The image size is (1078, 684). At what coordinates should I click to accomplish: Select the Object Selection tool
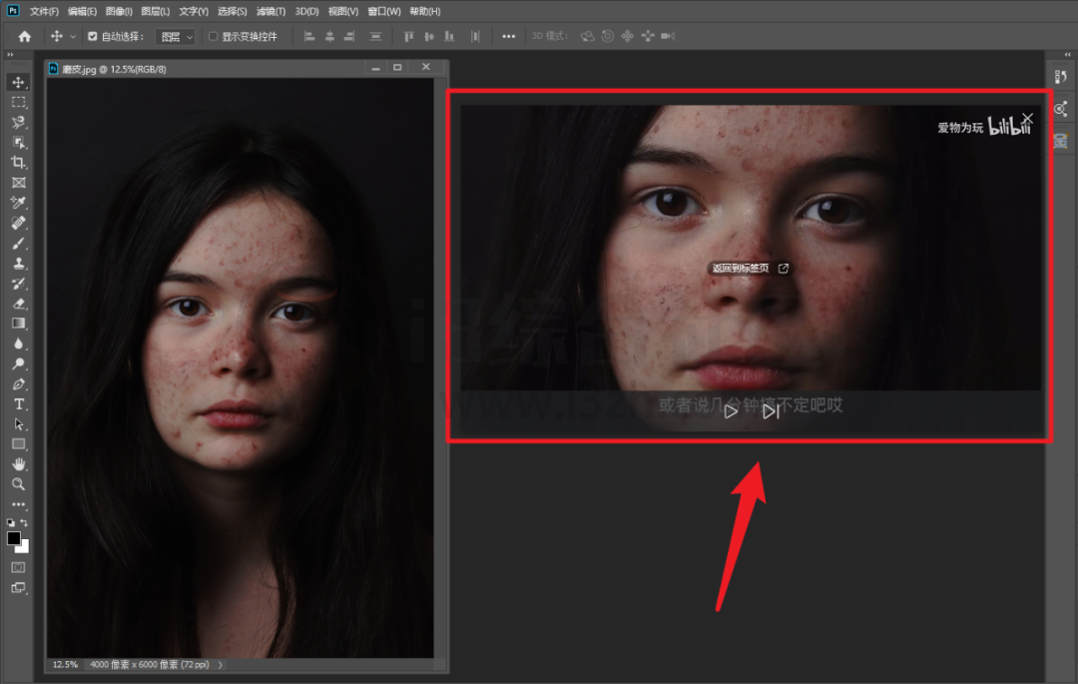[x=19, y=143]
